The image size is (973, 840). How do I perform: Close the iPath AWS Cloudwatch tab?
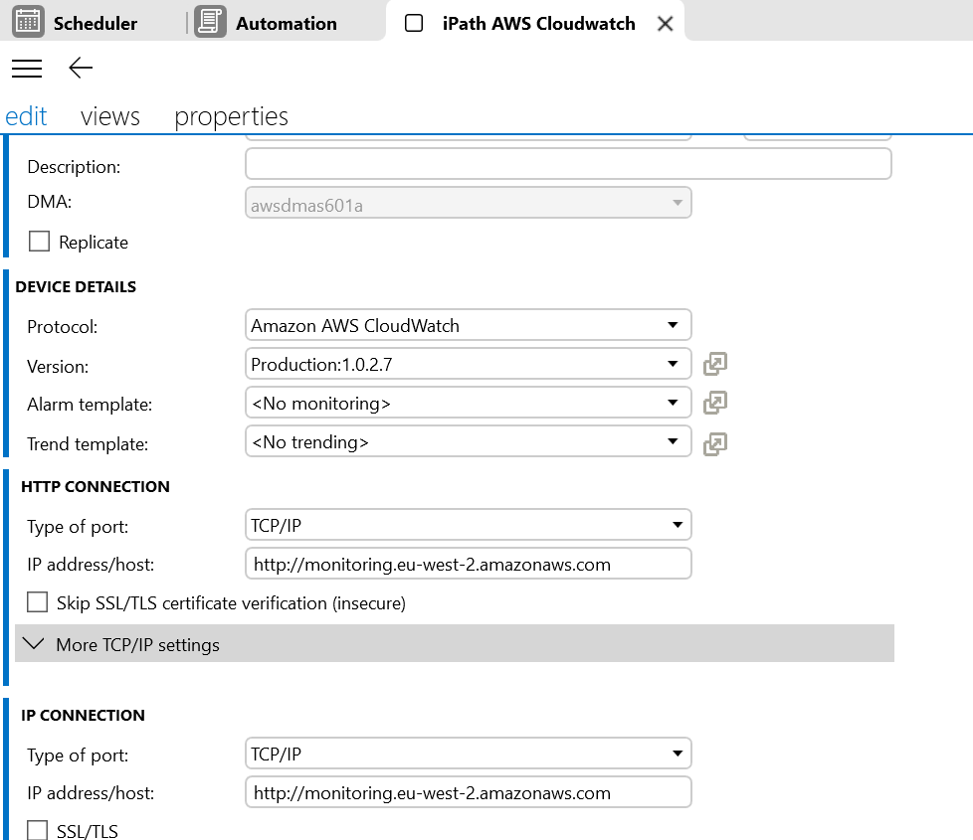coord(666,24)
